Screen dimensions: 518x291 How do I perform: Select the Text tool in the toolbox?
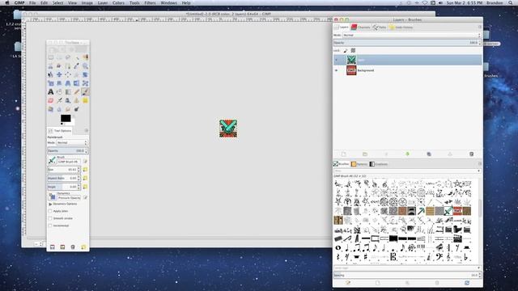click(50, 91)
